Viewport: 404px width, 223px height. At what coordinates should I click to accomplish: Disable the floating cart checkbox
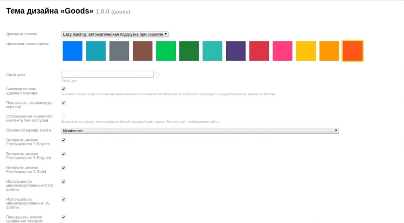pyautogui.click(x=64, y=102)
